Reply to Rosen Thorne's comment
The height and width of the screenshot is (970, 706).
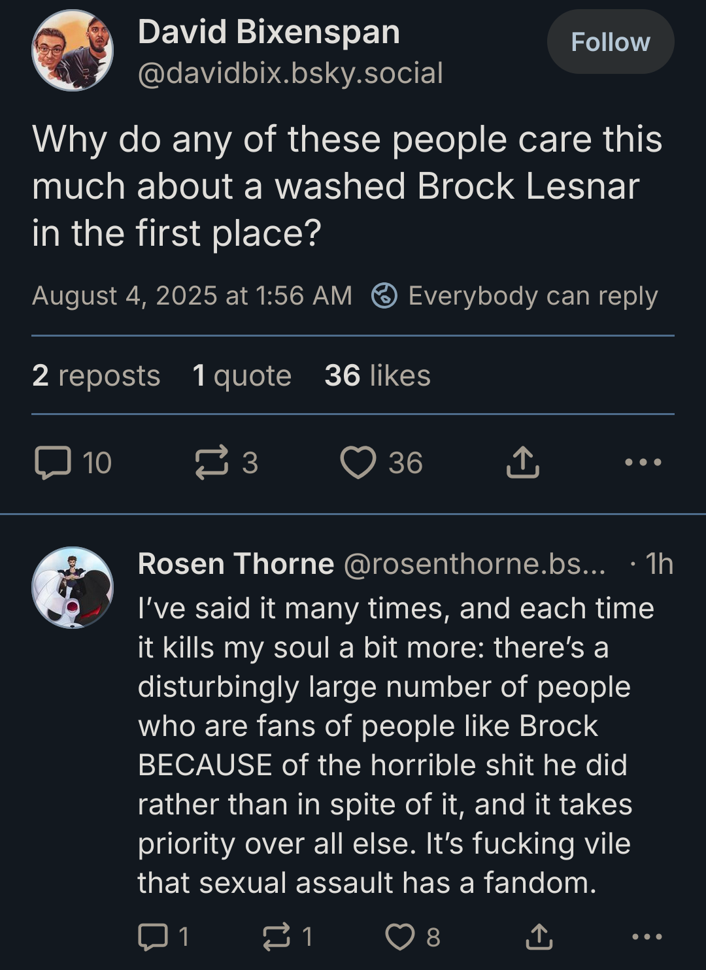(x=152, y=937)
